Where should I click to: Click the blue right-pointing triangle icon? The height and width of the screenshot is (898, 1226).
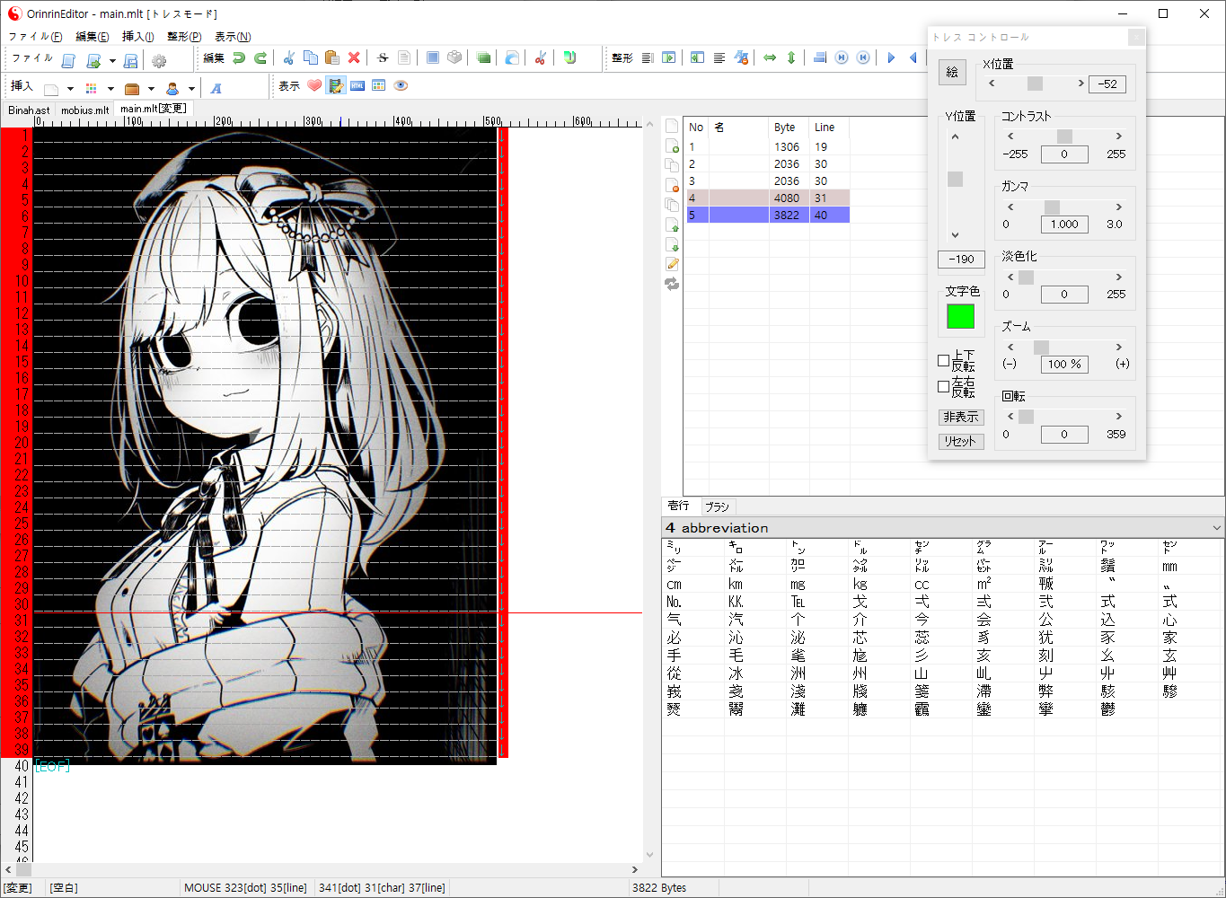tap(891, 58)
